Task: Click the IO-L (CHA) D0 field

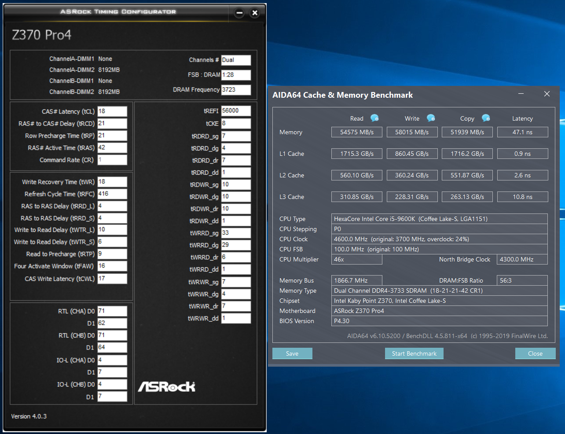Action: click(112, 360)
